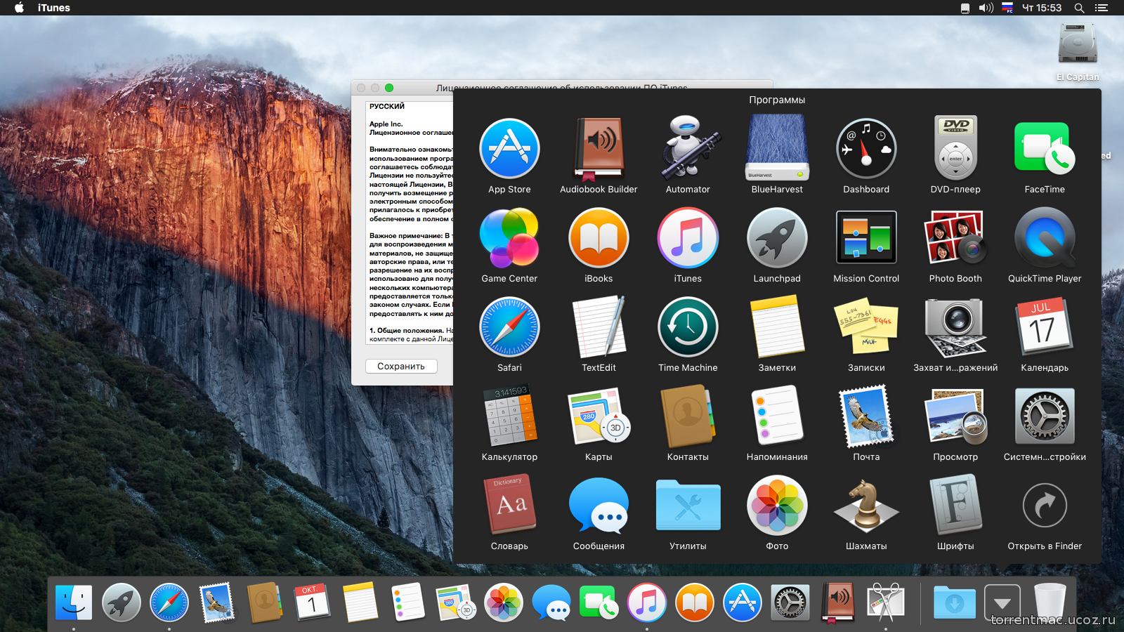Open Записки stickies app in Programs grid
The height and width of the screenshot is (632, 1124).
click(x=866, y=327)
